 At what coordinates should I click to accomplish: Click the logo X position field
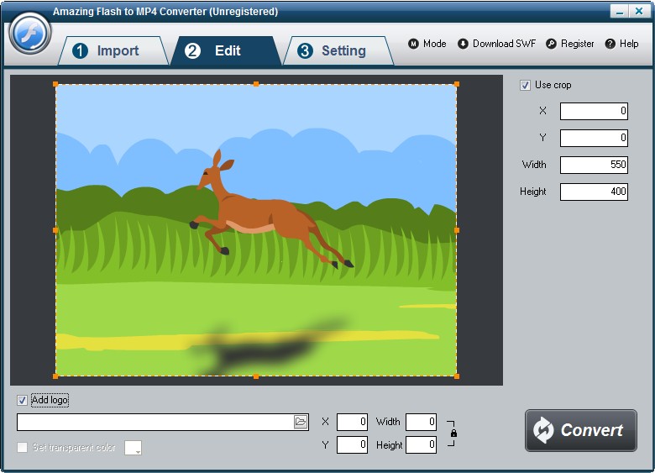[352, 422]
